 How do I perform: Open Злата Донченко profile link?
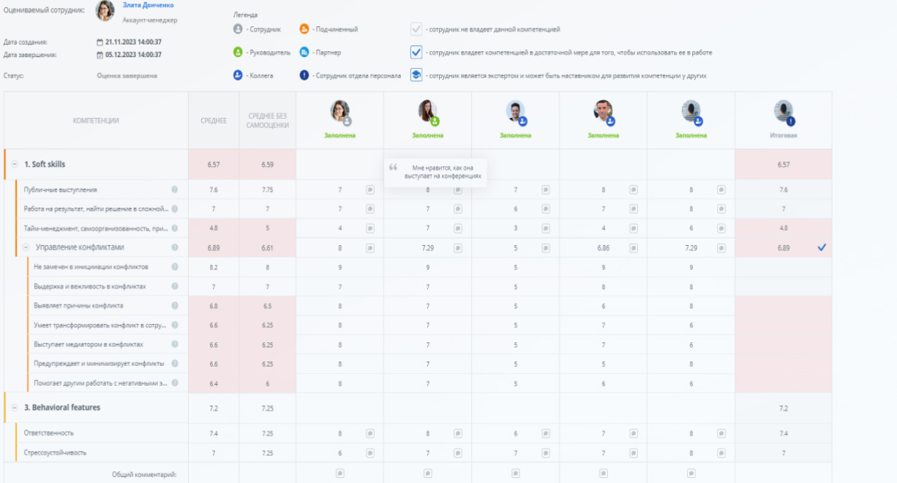[x=149, y=6]
